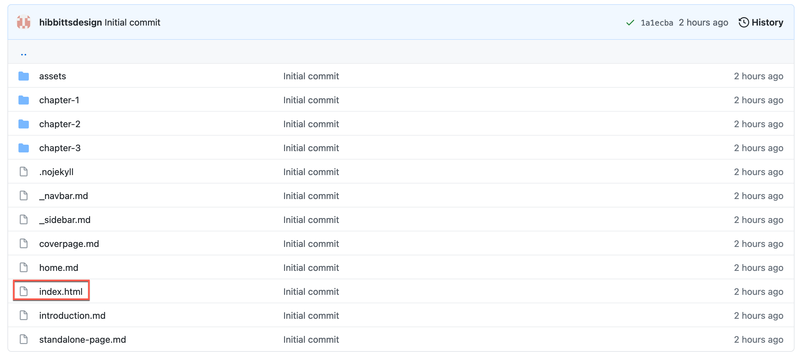The image size is (801, 356).
Task: Click the .nojekyll file icon
Action: pyautogui.click(x=24, y=172)
